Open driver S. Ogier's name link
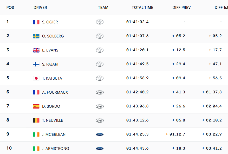 50,22
